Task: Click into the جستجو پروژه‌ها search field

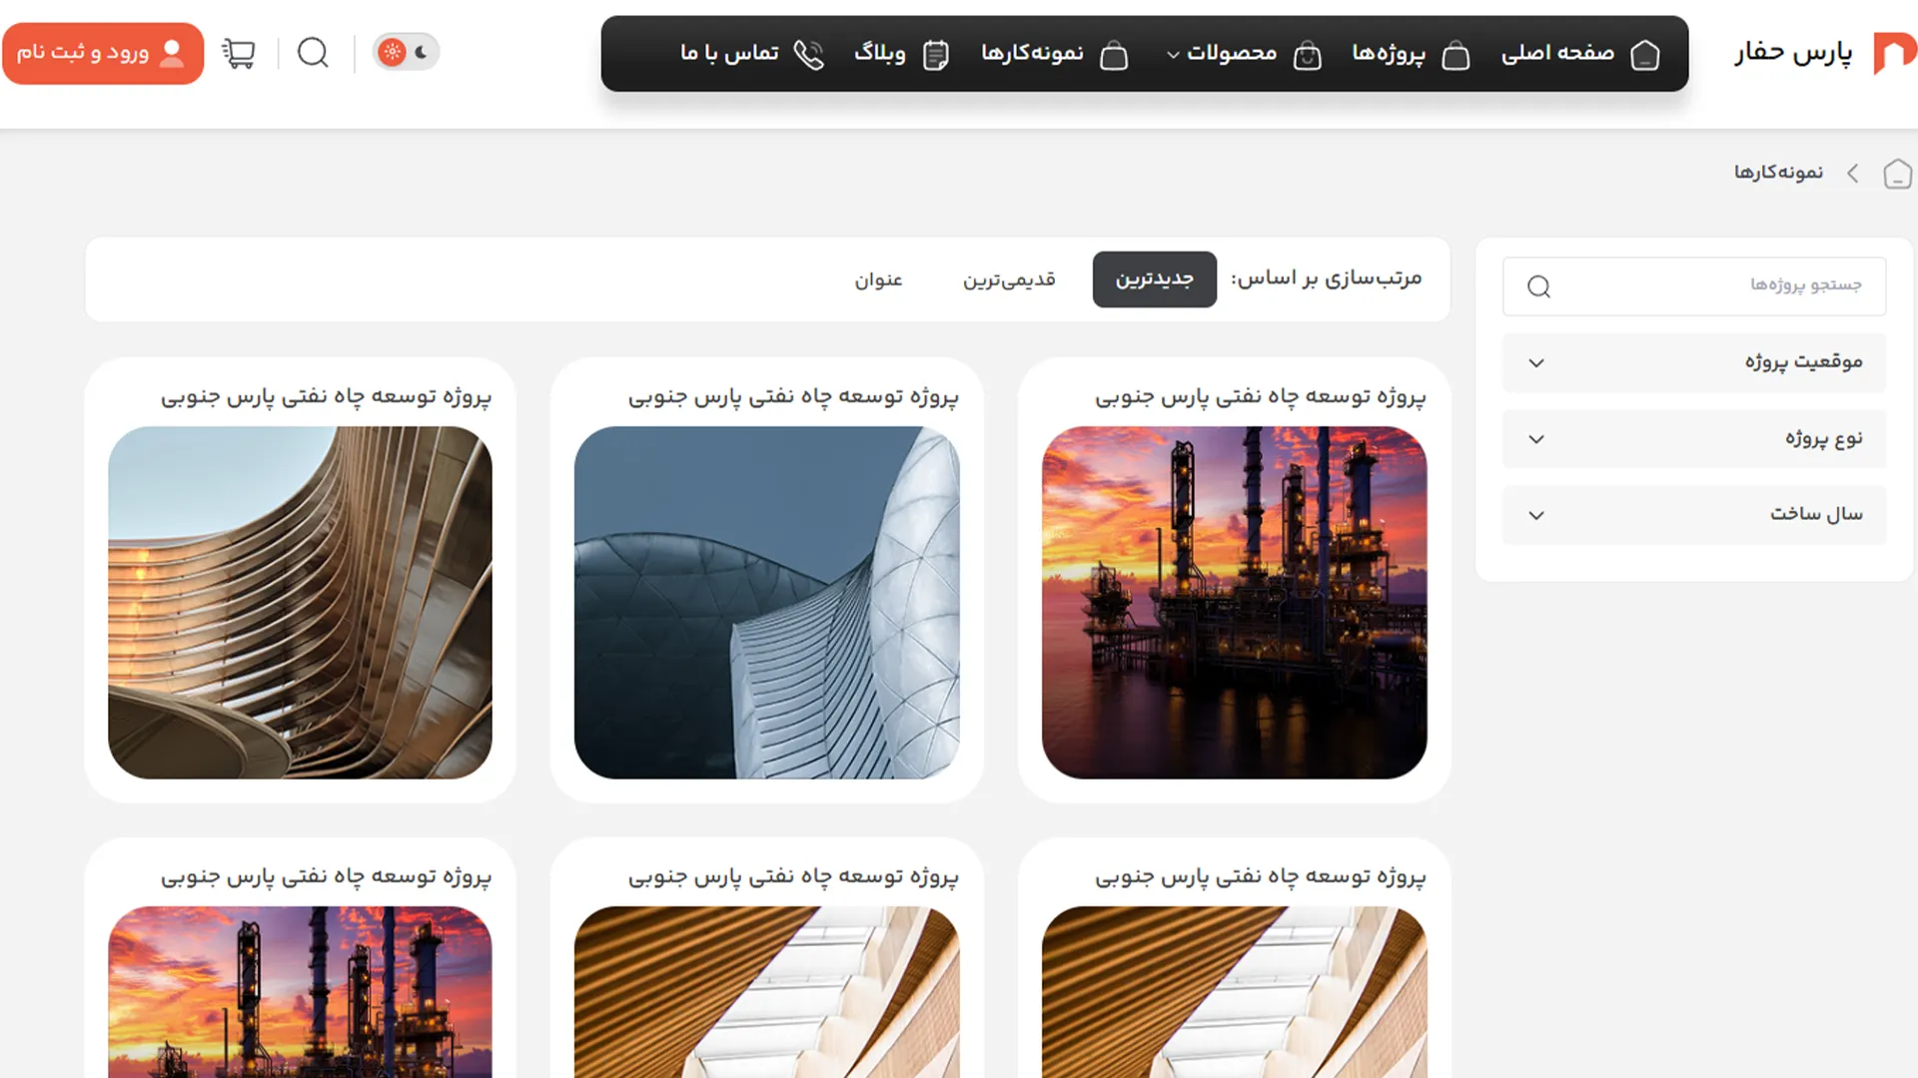Action: click(1694, 286)
